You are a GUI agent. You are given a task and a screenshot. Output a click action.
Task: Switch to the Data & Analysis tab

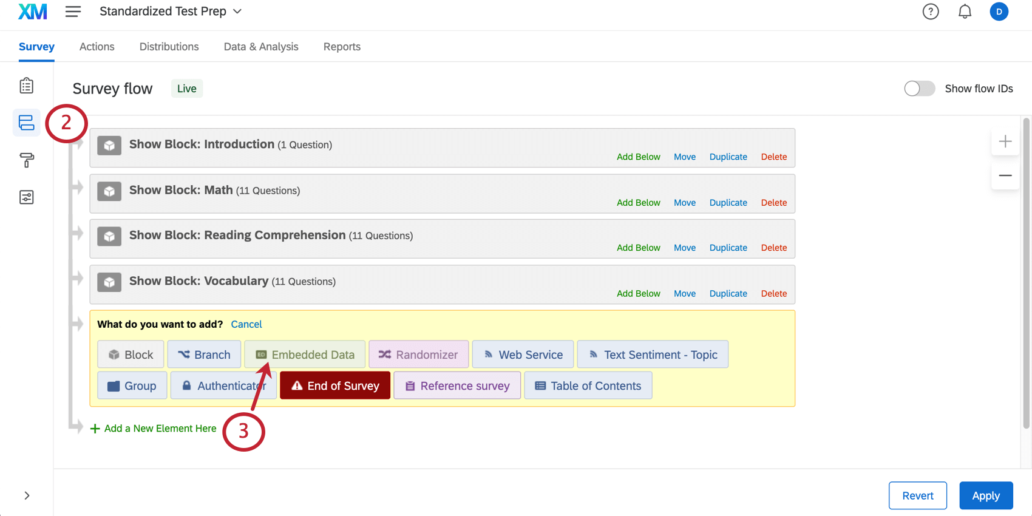pyautogui.click(x=261, y=47)
